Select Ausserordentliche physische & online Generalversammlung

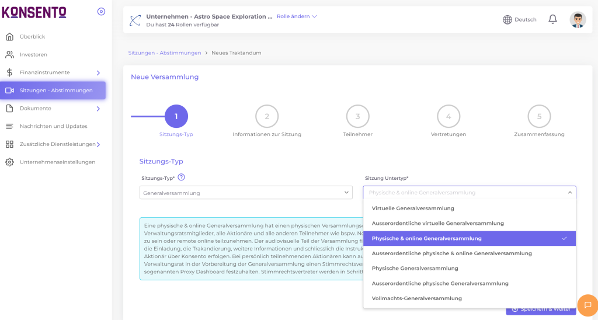tap(469, 253)
